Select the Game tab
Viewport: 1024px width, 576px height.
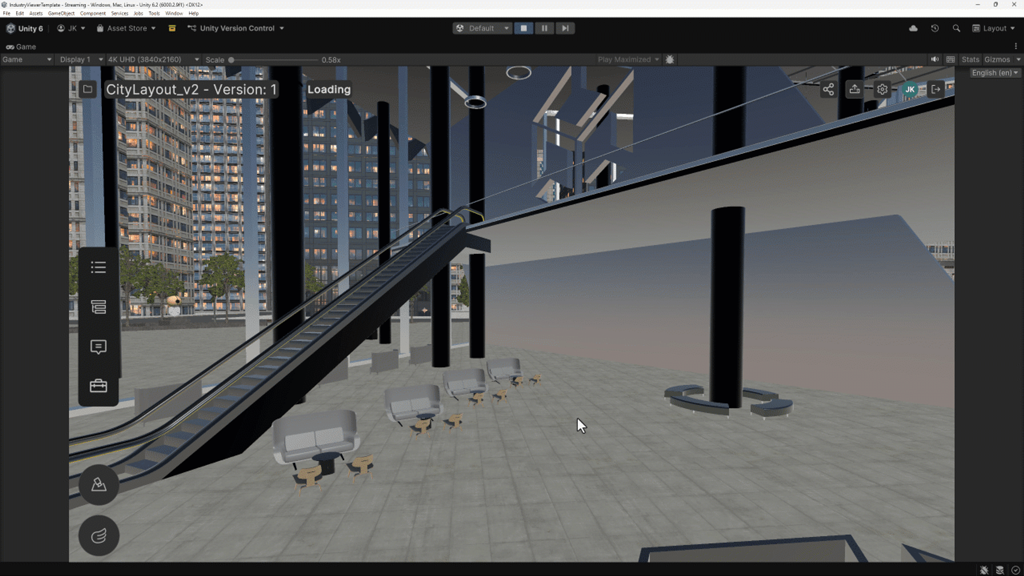point(21,47)
